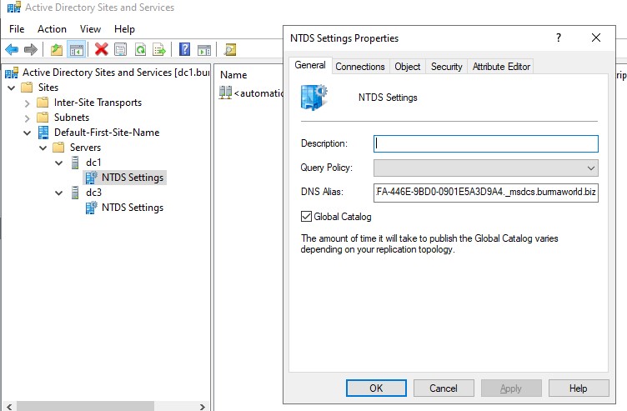This screenshot has height=411, width=627.
Task: Click the Up one level folder icon
Action: point(57,49)
